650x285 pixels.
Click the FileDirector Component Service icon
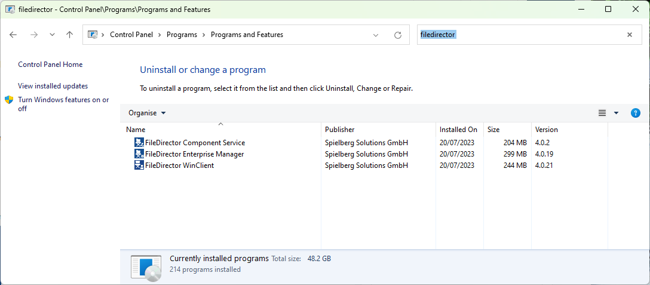(139, 143)
